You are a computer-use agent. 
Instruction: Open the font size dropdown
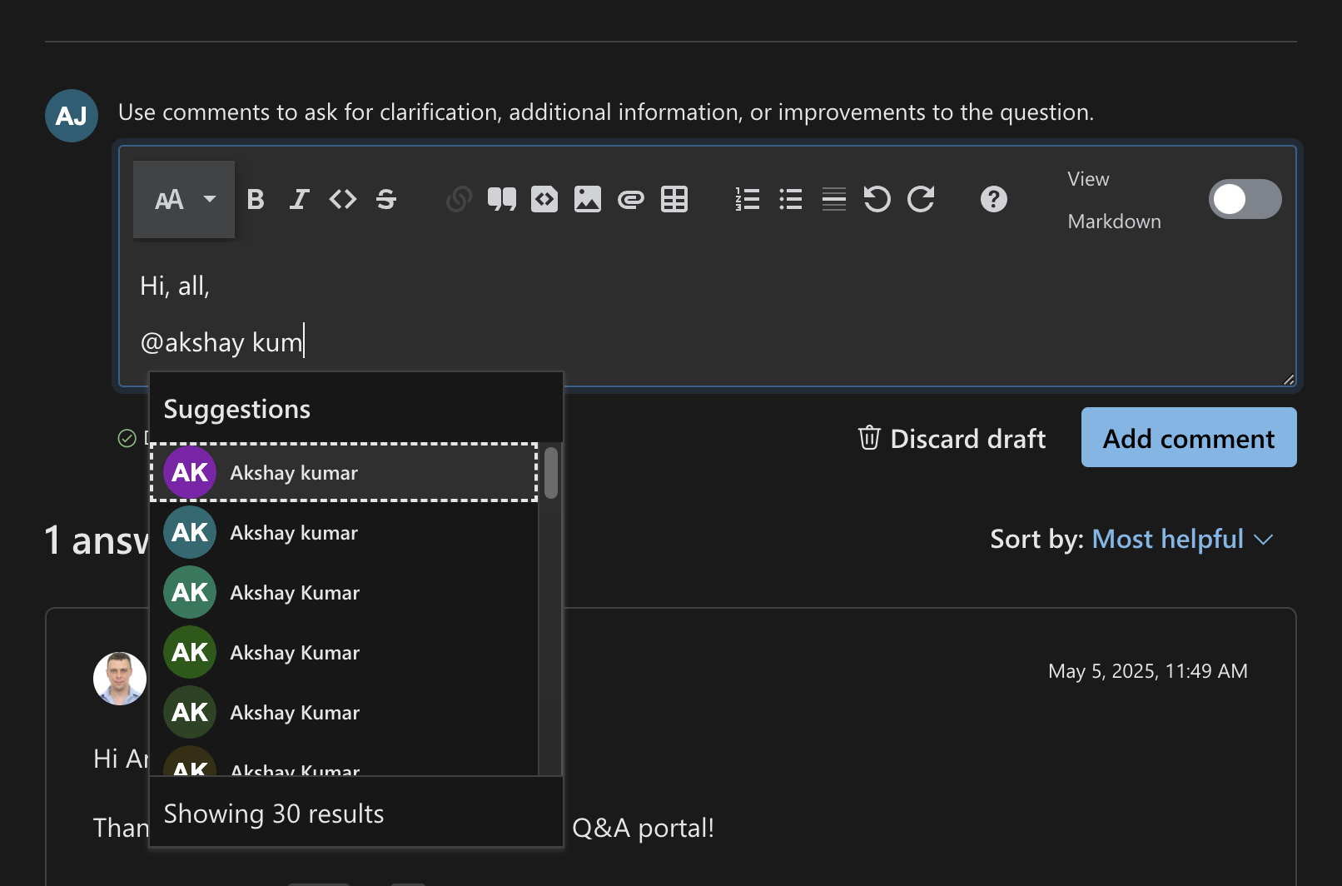(x=184, y=200)
